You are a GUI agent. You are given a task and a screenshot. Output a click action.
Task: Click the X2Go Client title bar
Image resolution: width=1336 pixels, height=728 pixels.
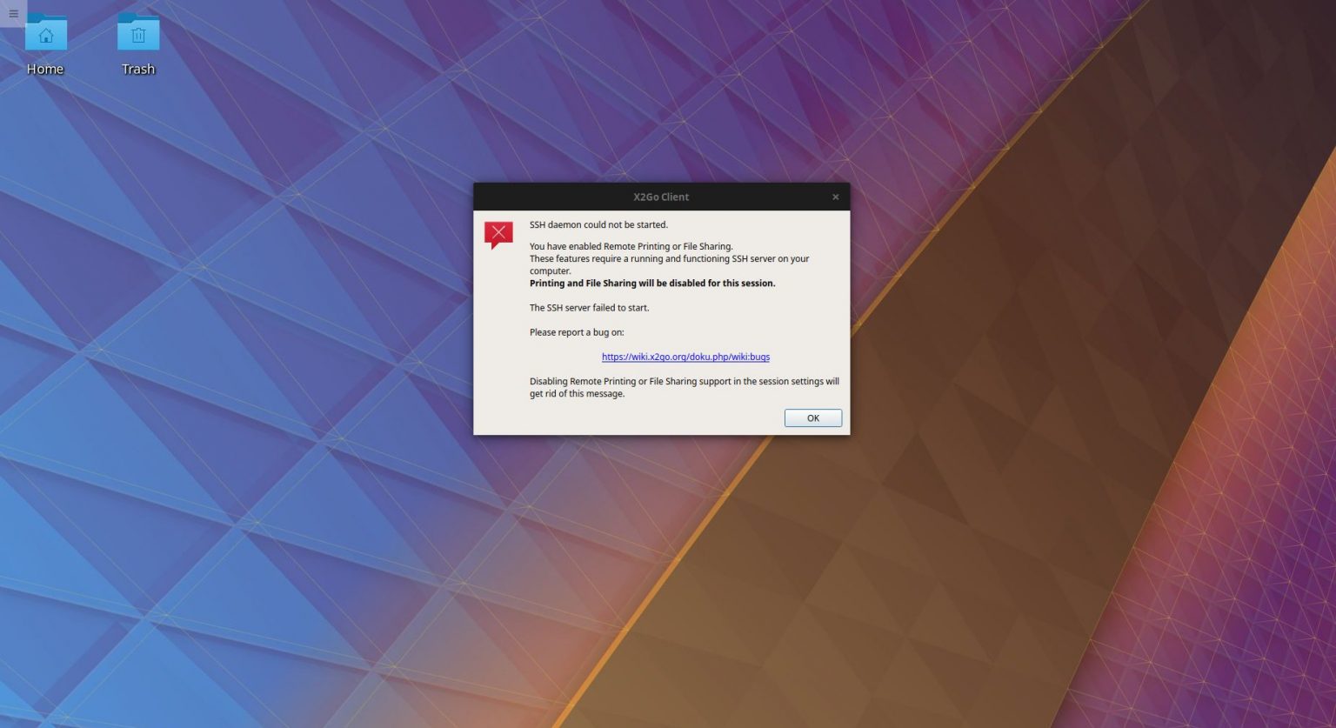point(661,197)
